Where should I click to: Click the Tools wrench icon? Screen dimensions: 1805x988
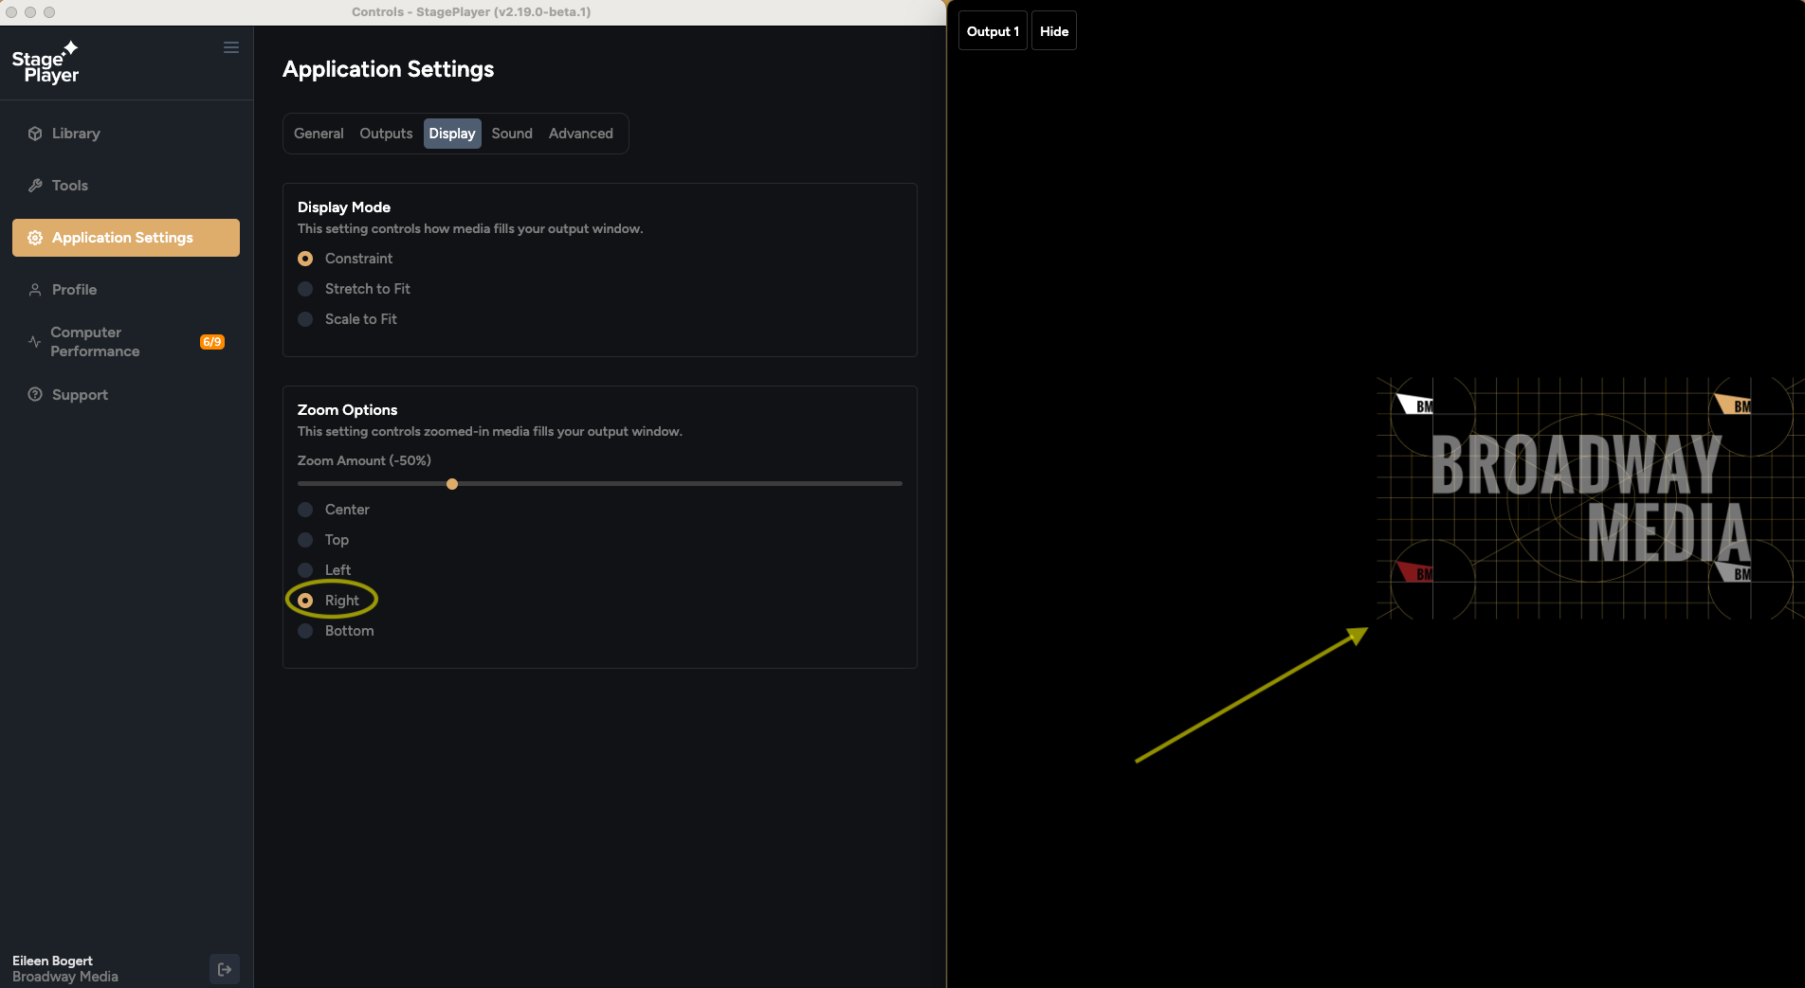[x=35, y=186]
